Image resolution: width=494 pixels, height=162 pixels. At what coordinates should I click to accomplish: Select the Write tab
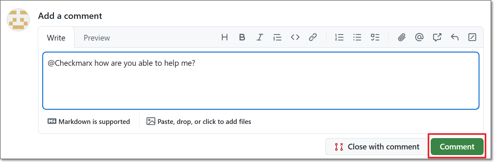(56, 38)
